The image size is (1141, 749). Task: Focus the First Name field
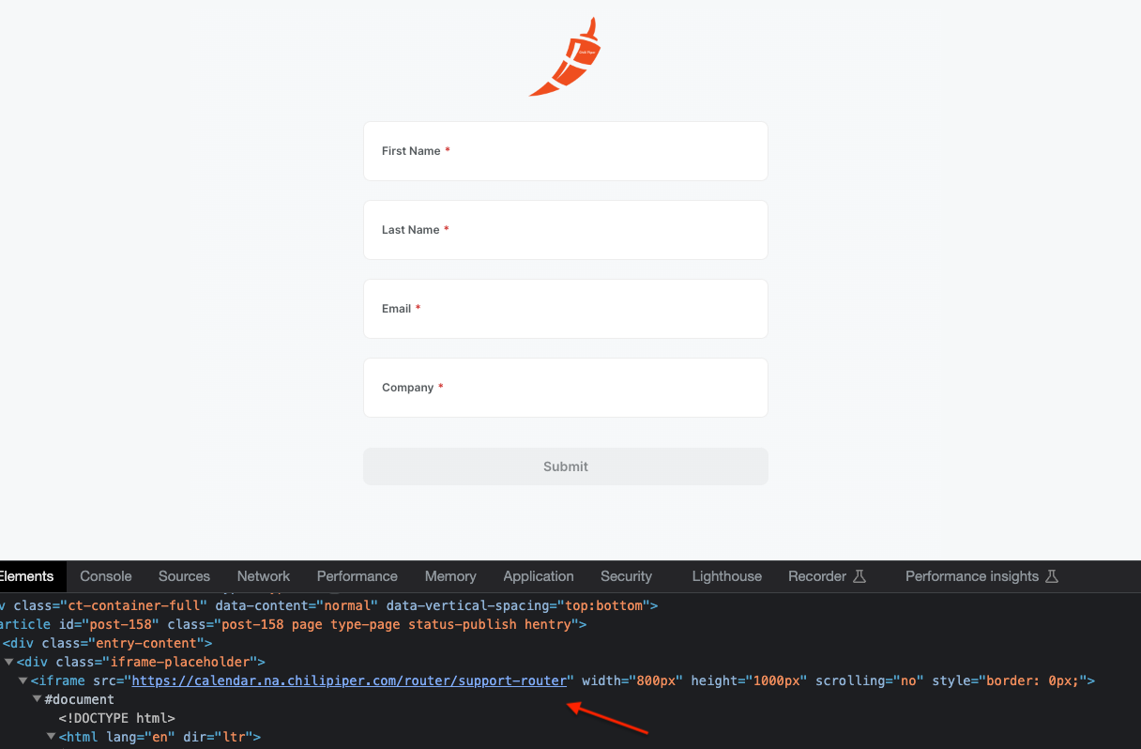pyautogui.click(x=566, y=151)
